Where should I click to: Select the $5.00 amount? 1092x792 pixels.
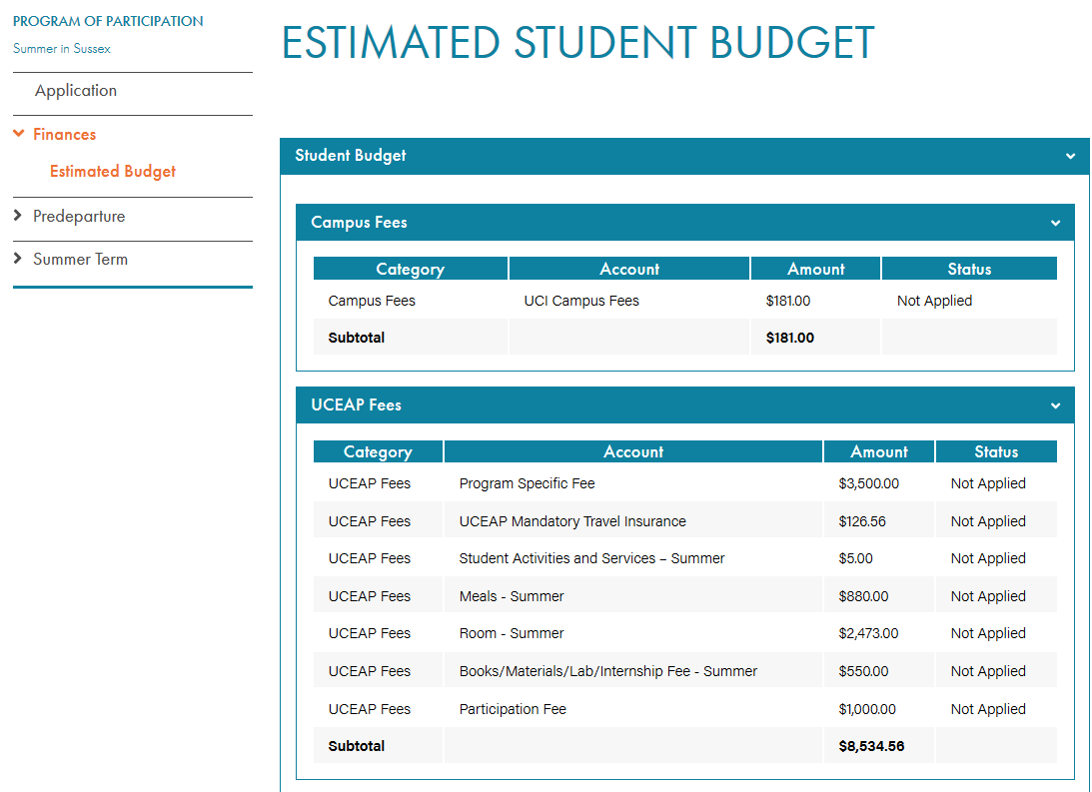pos(856,558)
